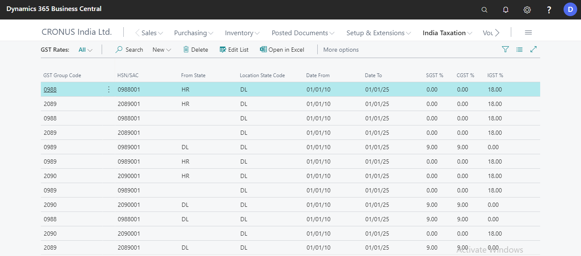Open CRONUS India Ltd. company link
The image size is (581, 256).
[x=77, y=31]
